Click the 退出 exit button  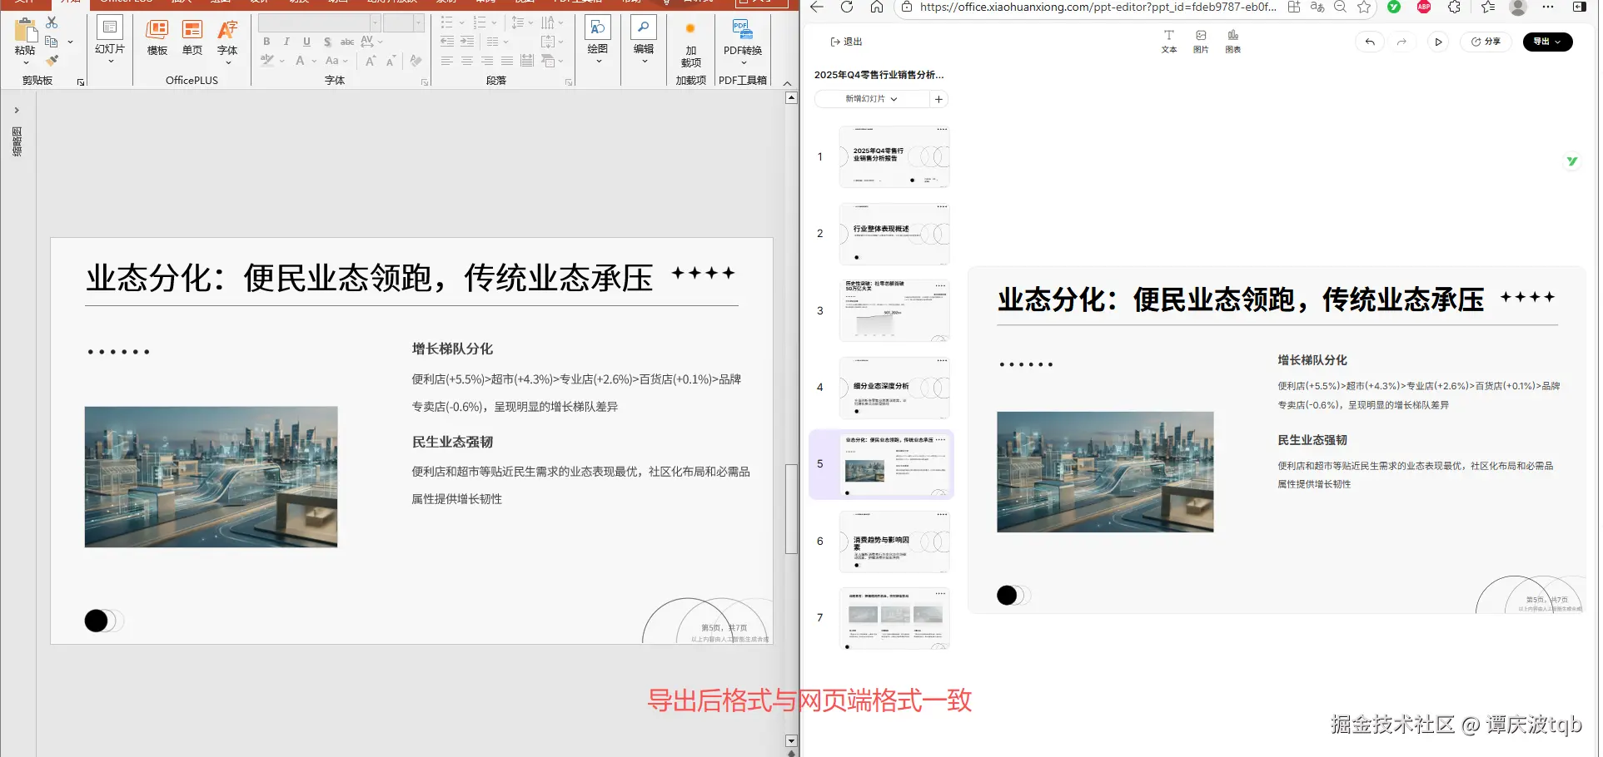point(846,42)
